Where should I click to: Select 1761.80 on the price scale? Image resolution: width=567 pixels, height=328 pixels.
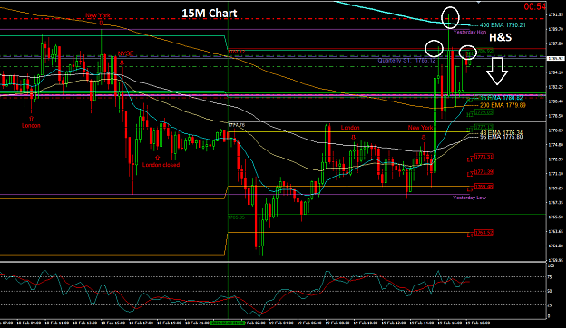[556, 246]
